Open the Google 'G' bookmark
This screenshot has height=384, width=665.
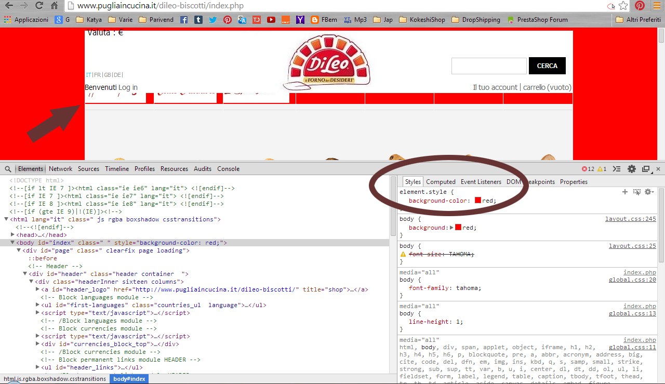click(x=62, y=20)
